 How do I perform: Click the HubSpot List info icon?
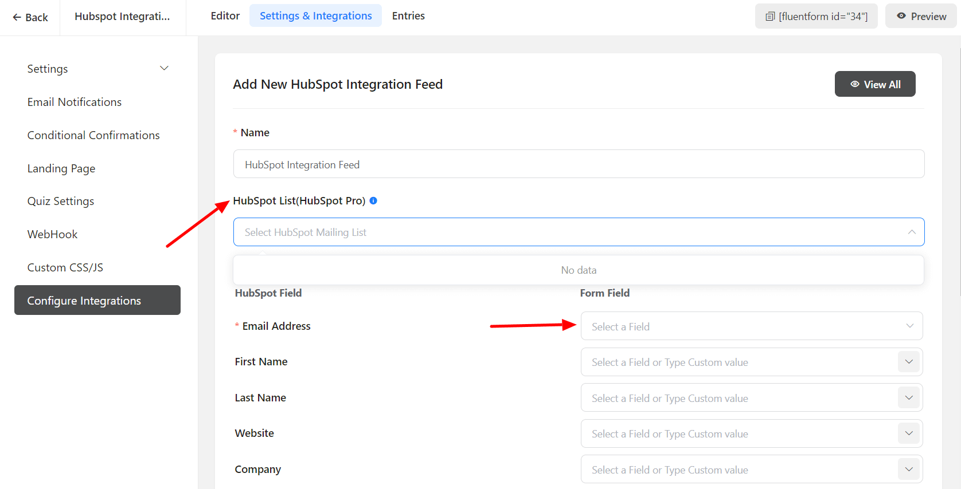tap(373, 201)
